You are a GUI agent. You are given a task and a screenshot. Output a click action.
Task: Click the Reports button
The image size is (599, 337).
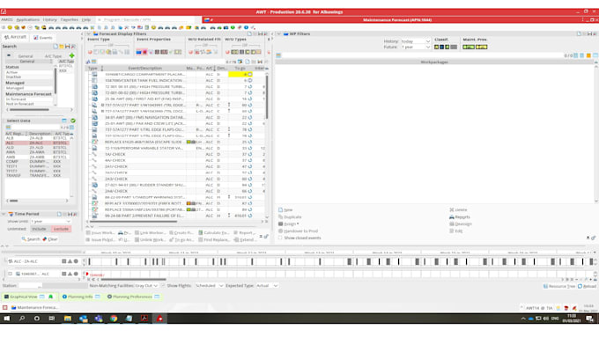[x=460, y=216]
